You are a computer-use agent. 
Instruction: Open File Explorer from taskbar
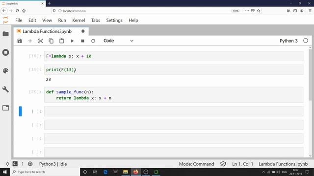[x=126, y=172]
